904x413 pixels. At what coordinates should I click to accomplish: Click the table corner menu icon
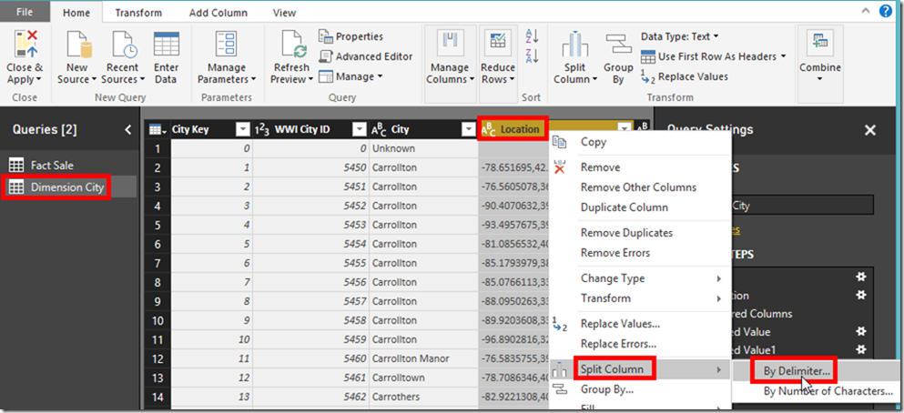tap(156, 129)
